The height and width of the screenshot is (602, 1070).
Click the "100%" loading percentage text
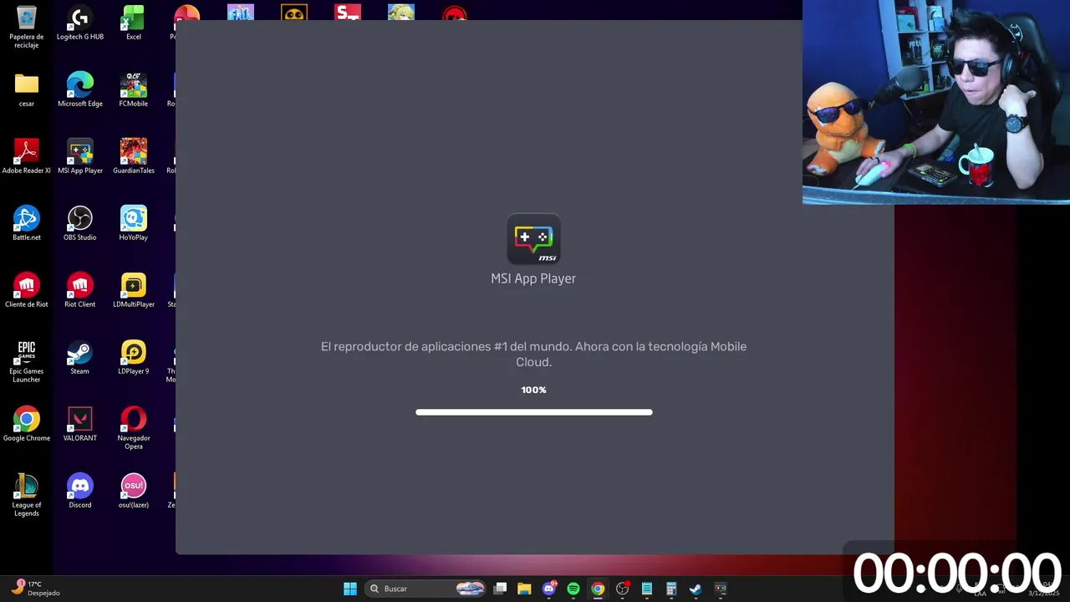click(x=533, y=390)
